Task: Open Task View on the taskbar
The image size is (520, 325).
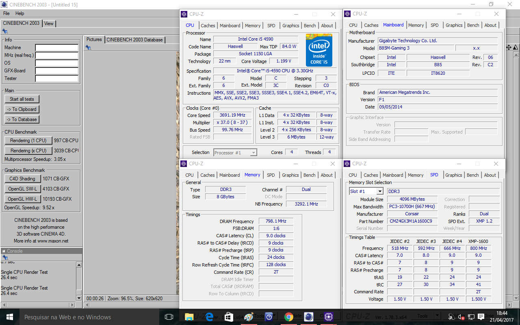Action: pos(169,317)
